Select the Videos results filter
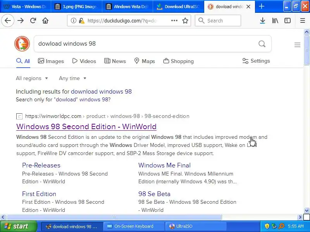This screenshot has width=310, height=232. pos(84,61)
